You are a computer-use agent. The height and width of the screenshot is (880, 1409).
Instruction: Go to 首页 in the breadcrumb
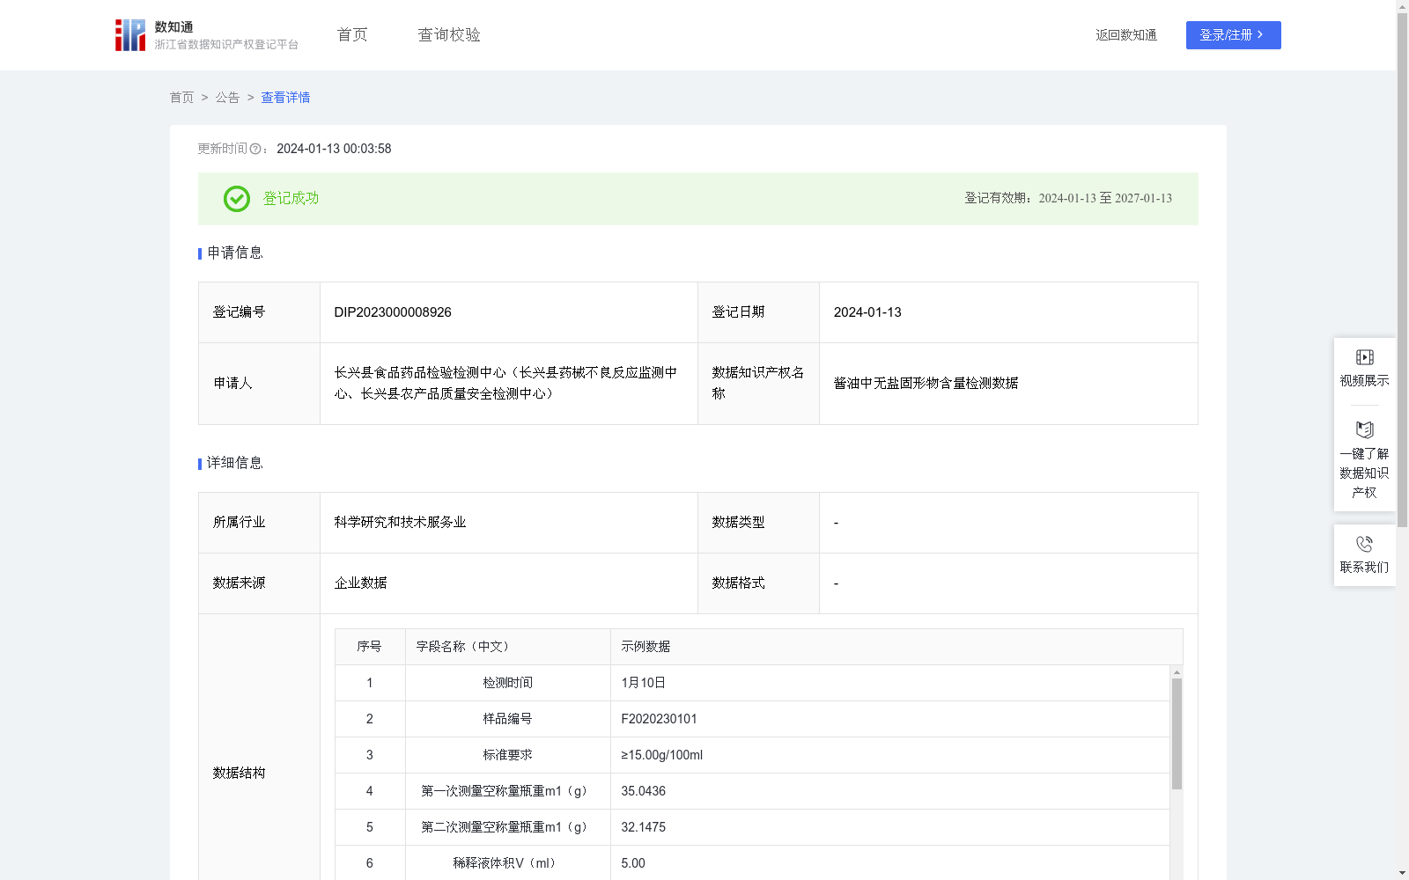click(181, 98)
